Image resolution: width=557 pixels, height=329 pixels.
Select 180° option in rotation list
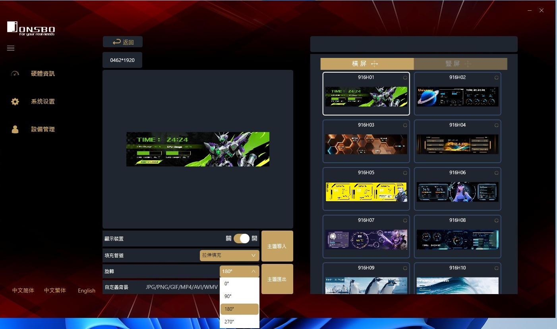pos(240,309)
